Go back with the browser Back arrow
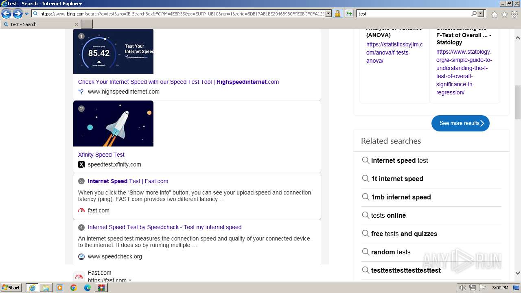 6,14
